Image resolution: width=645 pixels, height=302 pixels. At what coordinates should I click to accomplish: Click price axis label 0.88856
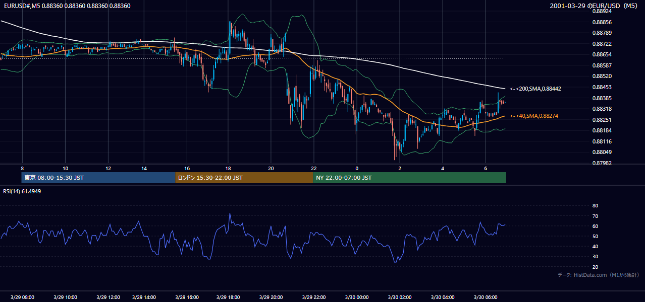tap(602, 22)
